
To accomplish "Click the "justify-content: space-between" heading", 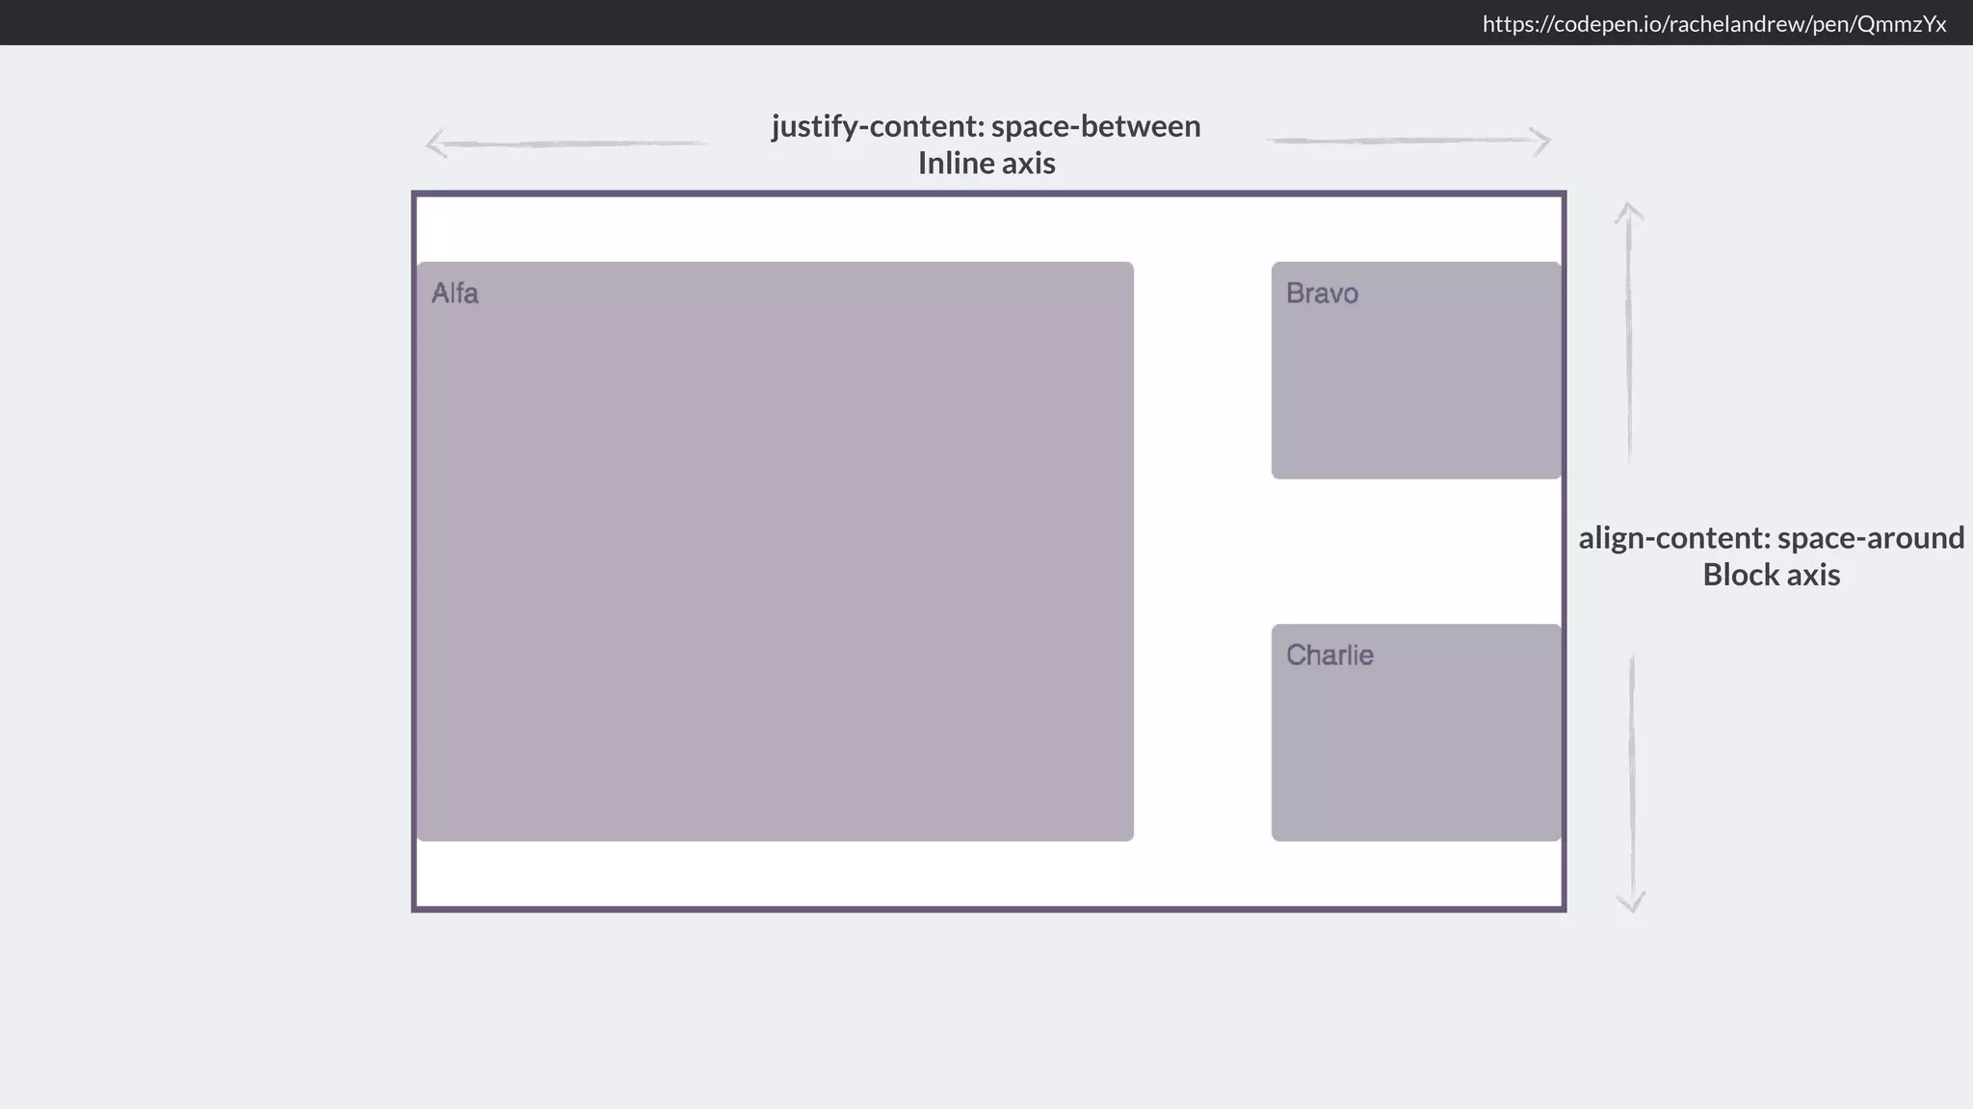I will tap(986, 126).
